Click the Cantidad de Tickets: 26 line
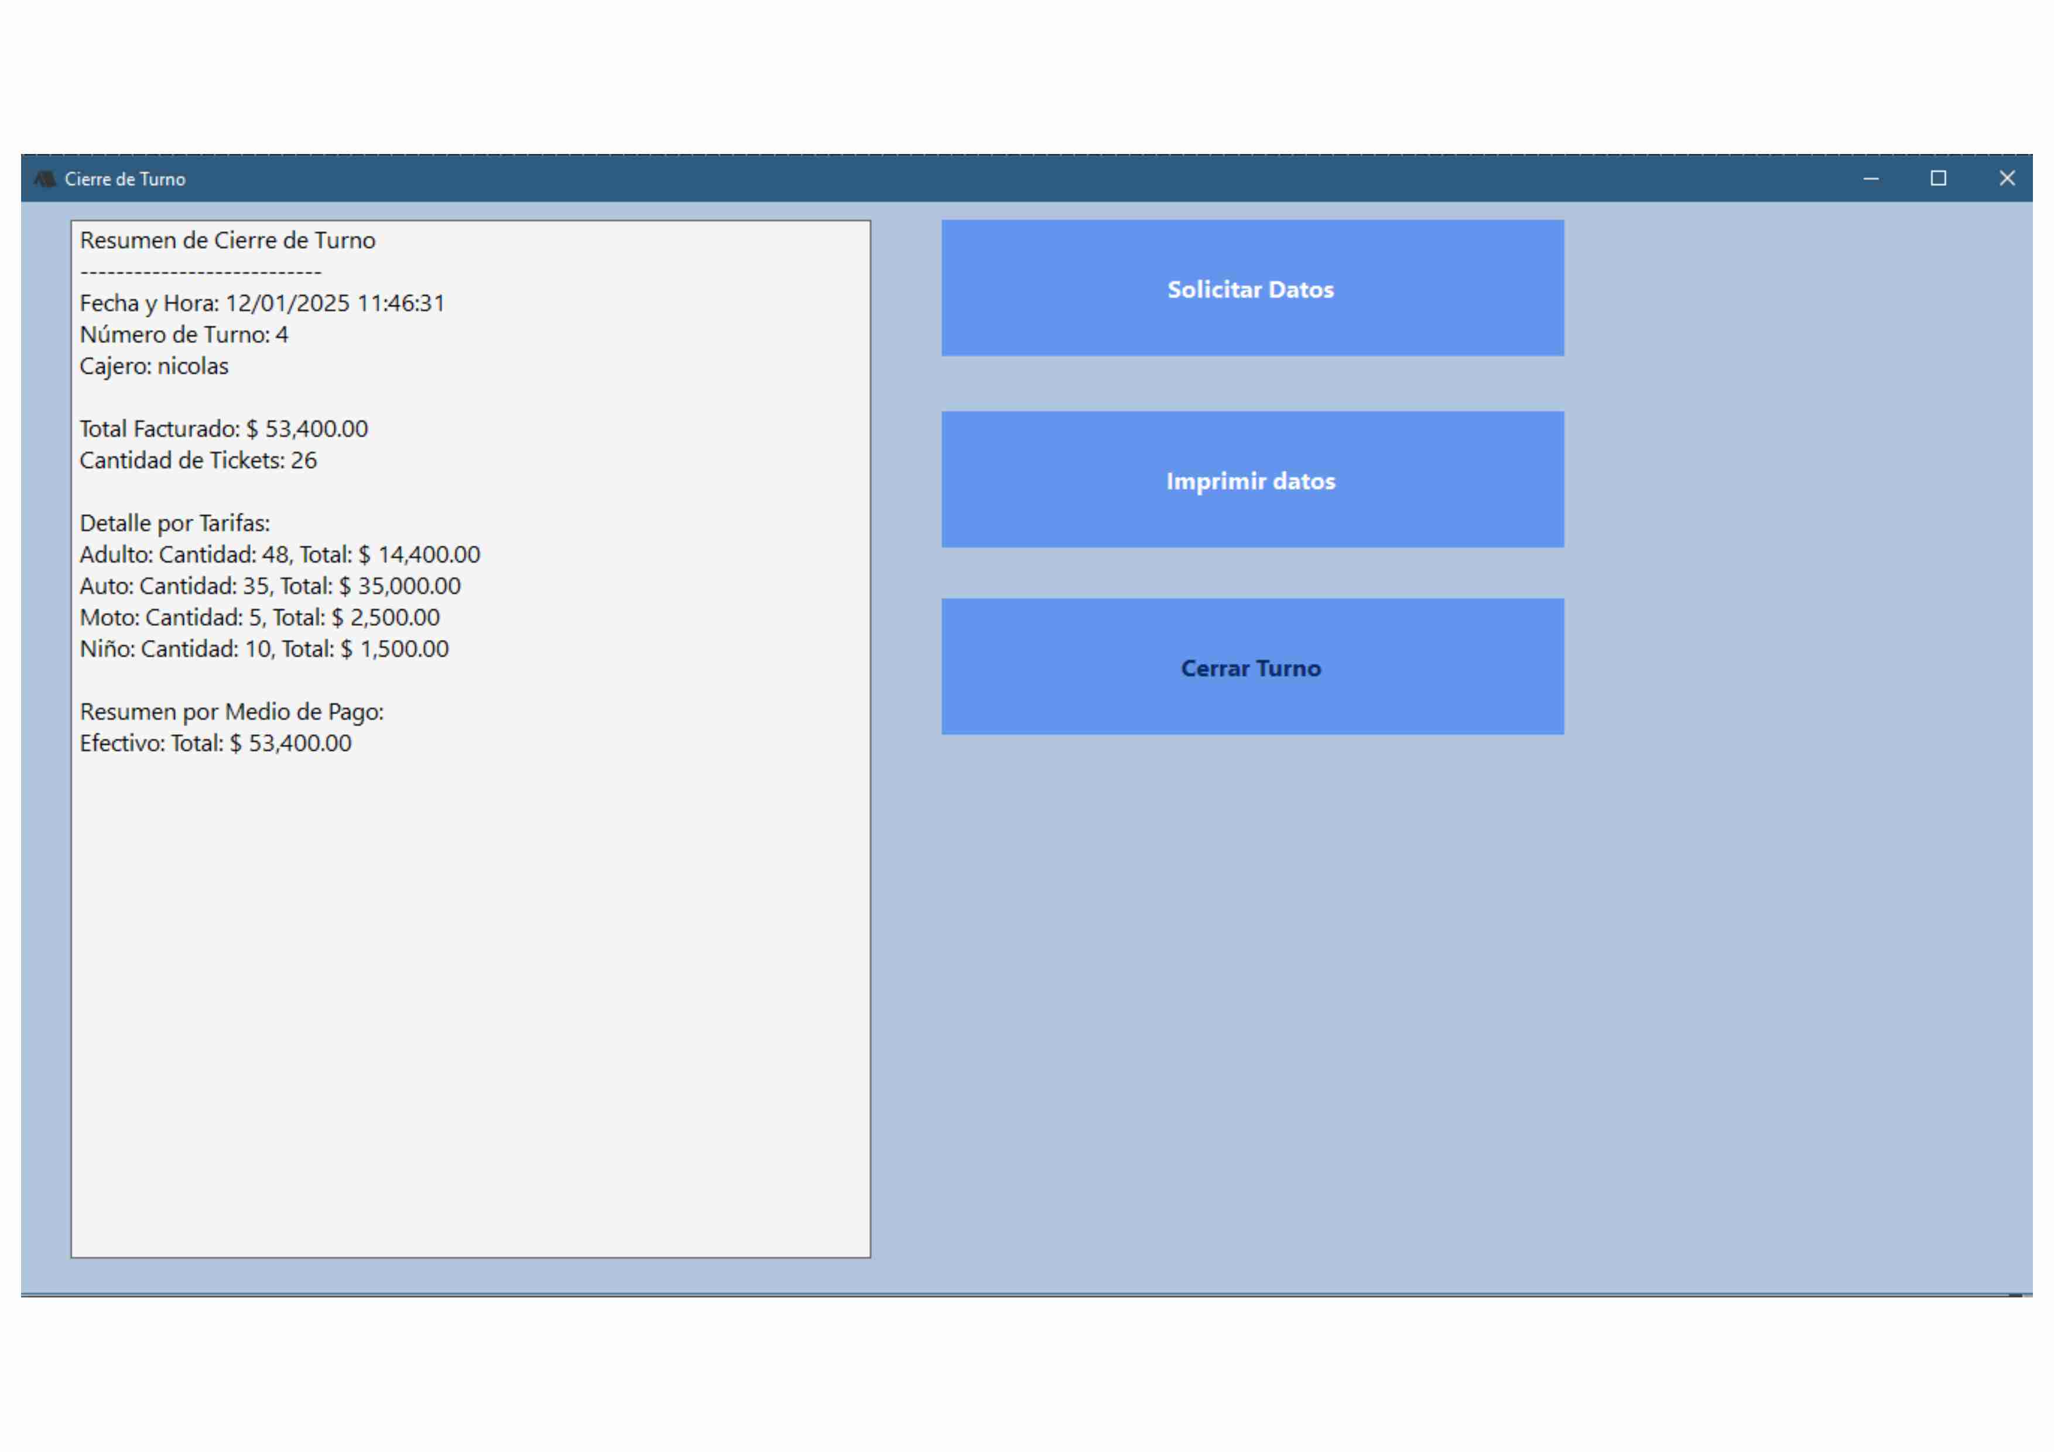The image size is (2054, 1452). [x=198, y=460]
